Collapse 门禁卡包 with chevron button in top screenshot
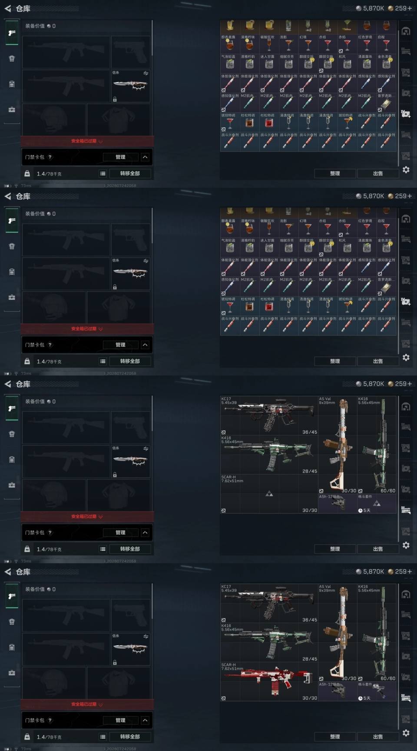The height and width of the screenshot is (751, 417). 145,157
